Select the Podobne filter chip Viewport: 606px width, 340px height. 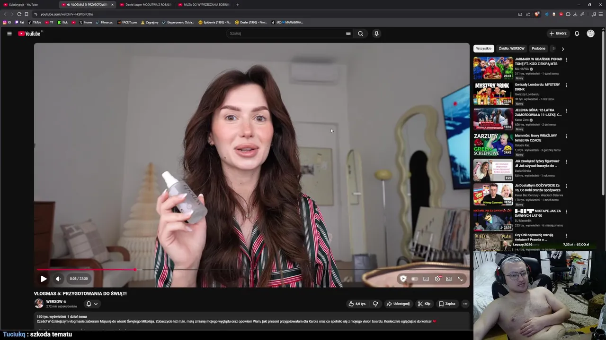tap(538, 48)
